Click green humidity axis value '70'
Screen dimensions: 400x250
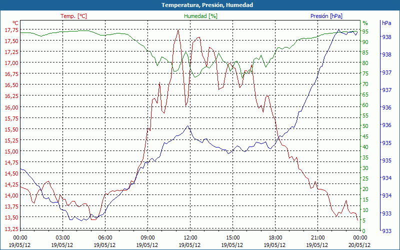365,84
